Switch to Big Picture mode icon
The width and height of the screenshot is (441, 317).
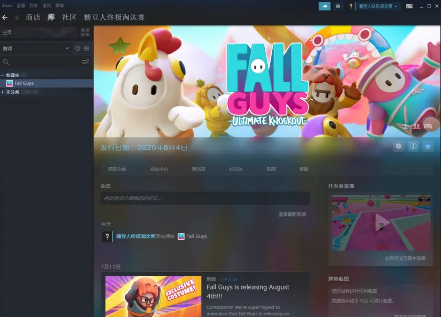409,6
